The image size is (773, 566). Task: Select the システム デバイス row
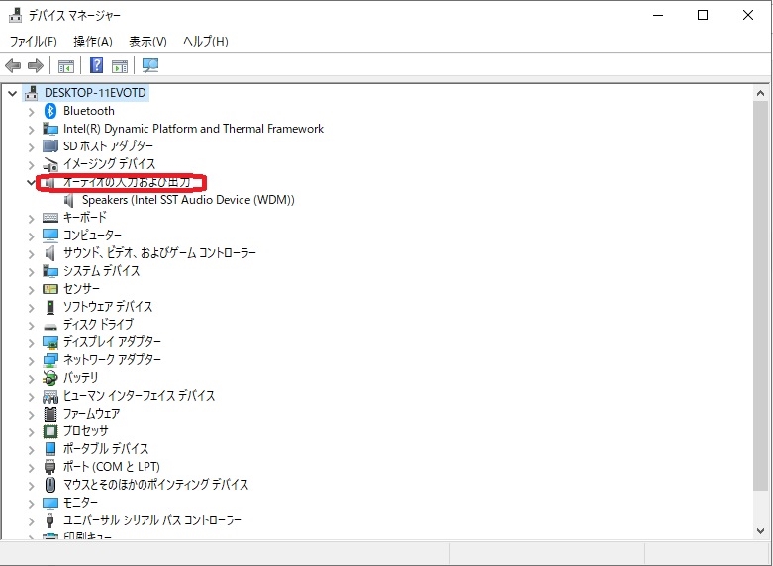pos(102,271)
